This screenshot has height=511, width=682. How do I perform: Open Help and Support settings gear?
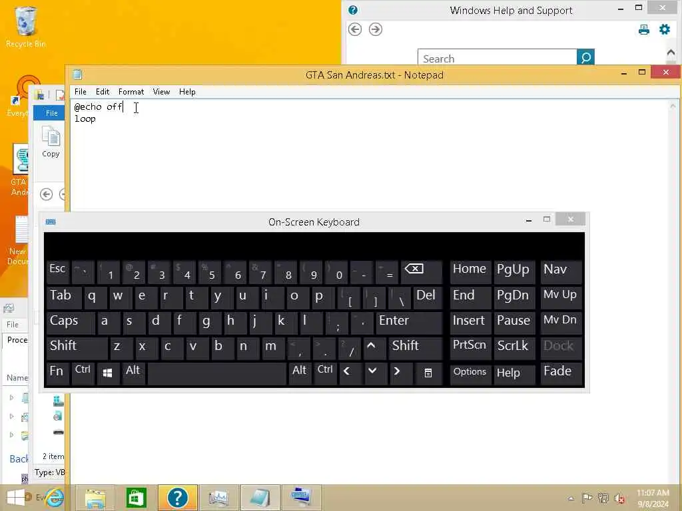(x=665, y=29)
